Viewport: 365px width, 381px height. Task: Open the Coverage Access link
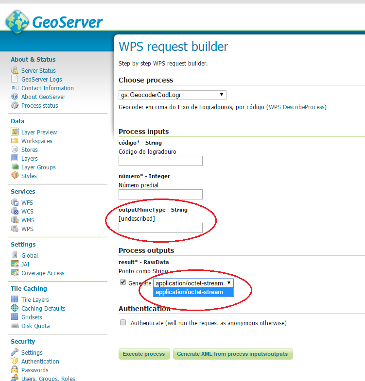pyautogui.click(x=43, y=273)
